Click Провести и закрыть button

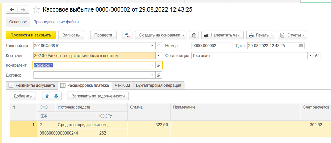[31, 35]
